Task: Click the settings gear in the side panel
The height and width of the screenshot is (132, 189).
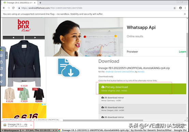Action: click(x=1, y=75)
